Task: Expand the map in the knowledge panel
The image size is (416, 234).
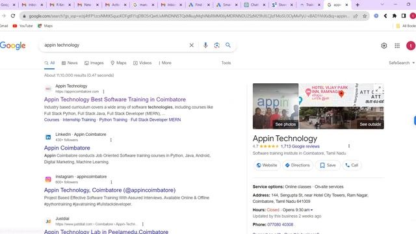Action: tap(379, 89)
